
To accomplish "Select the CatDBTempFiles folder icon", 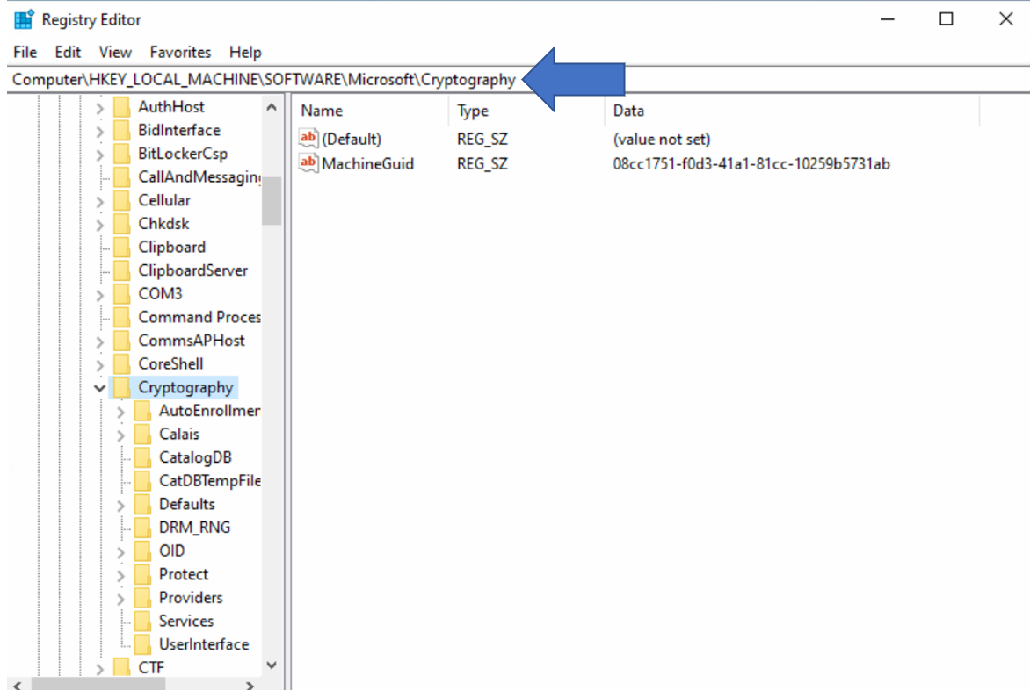I will pos(142,481).
